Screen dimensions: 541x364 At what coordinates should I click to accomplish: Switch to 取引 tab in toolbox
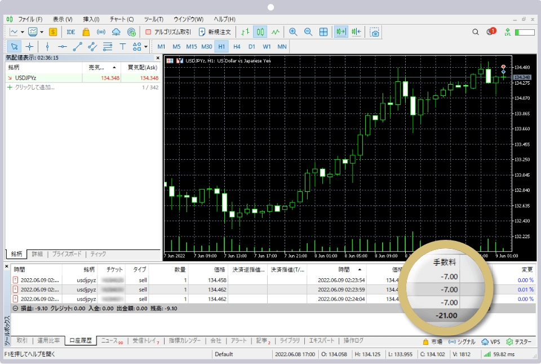point(22,340)
